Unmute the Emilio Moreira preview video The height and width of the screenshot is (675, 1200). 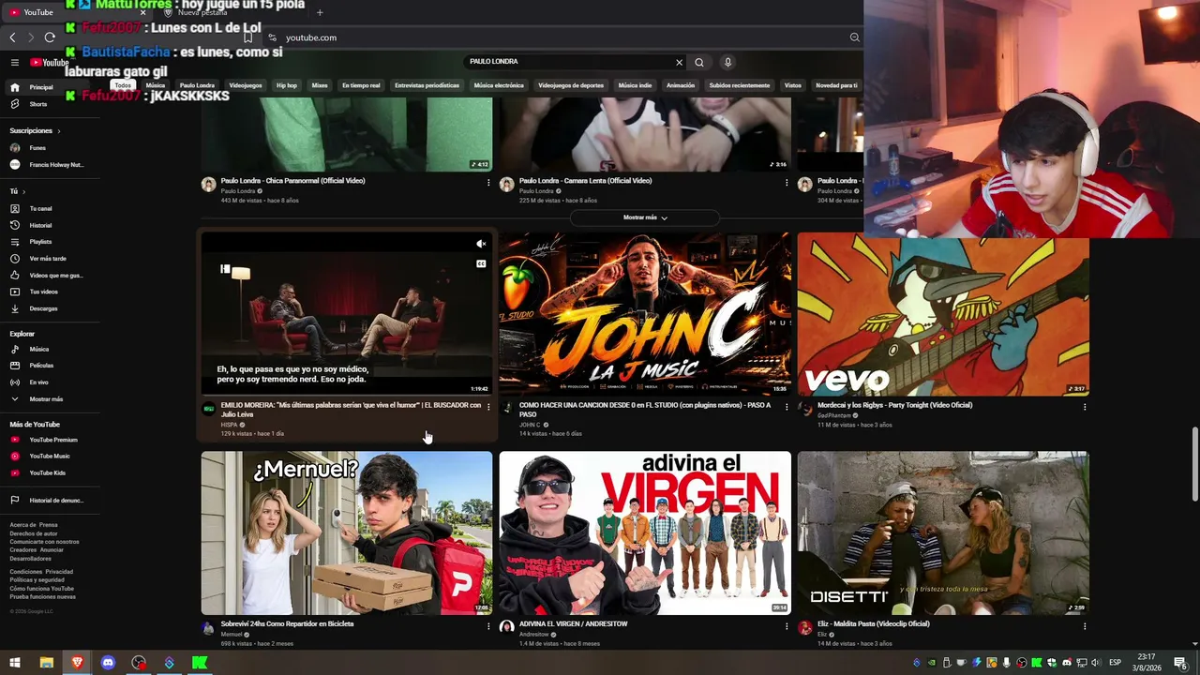click(481, 244)
